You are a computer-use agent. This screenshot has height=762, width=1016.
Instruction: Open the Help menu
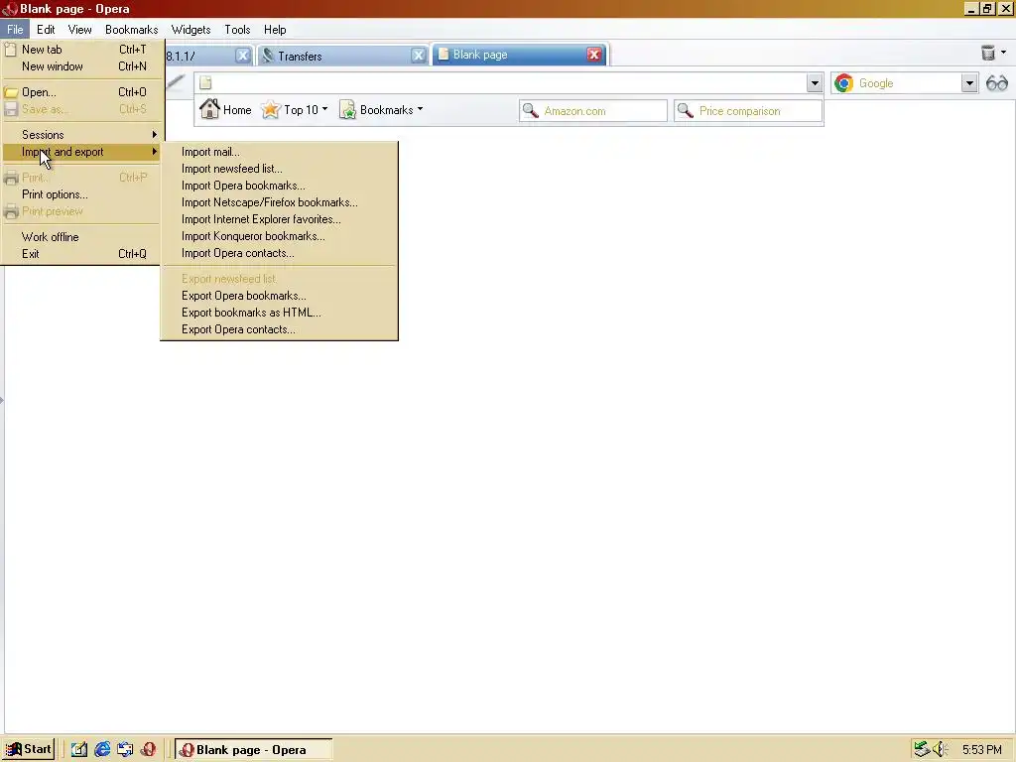pos(275,29)
